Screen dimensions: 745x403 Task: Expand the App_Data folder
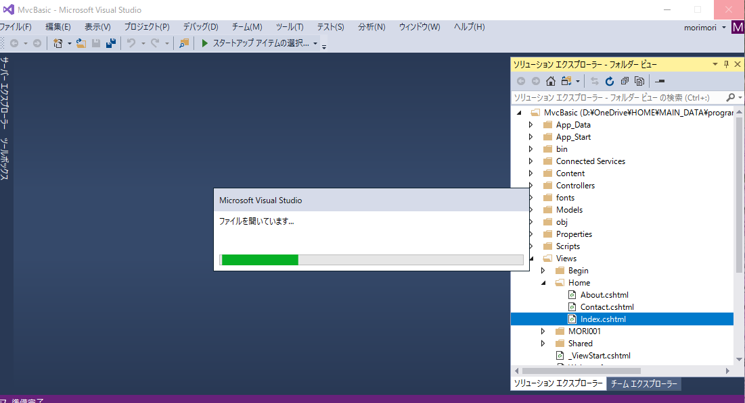tap(530, 125)
